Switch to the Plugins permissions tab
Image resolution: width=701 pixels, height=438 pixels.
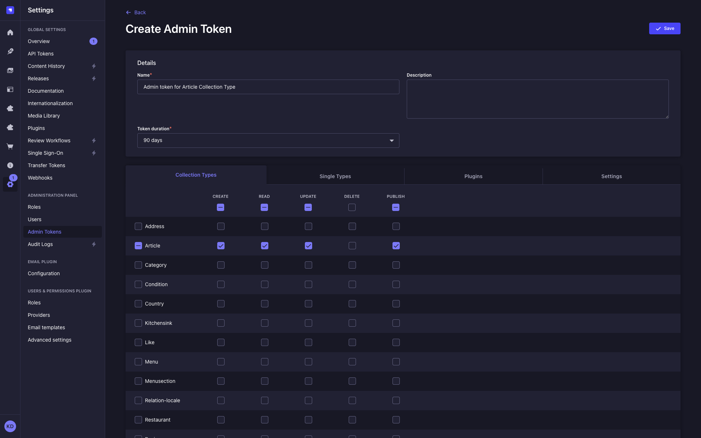pyautogui.click(x=473, y=176)
